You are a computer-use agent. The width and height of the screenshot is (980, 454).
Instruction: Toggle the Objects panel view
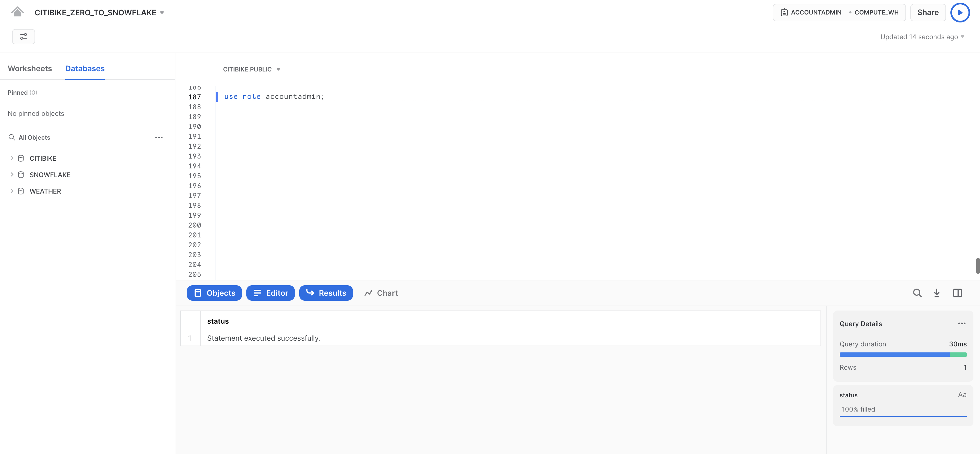(214, 293)
